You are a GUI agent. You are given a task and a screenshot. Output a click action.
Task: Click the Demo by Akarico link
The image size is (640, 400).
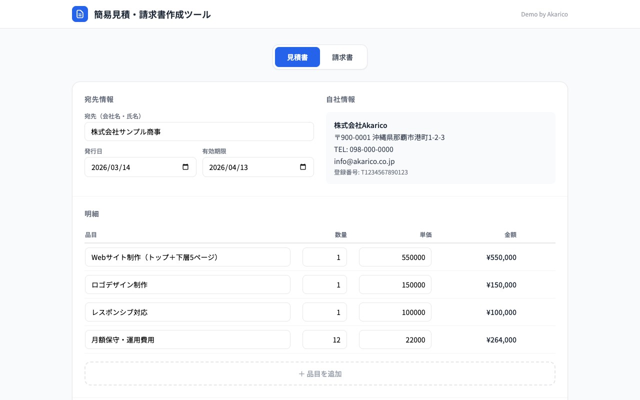[544, 14]
